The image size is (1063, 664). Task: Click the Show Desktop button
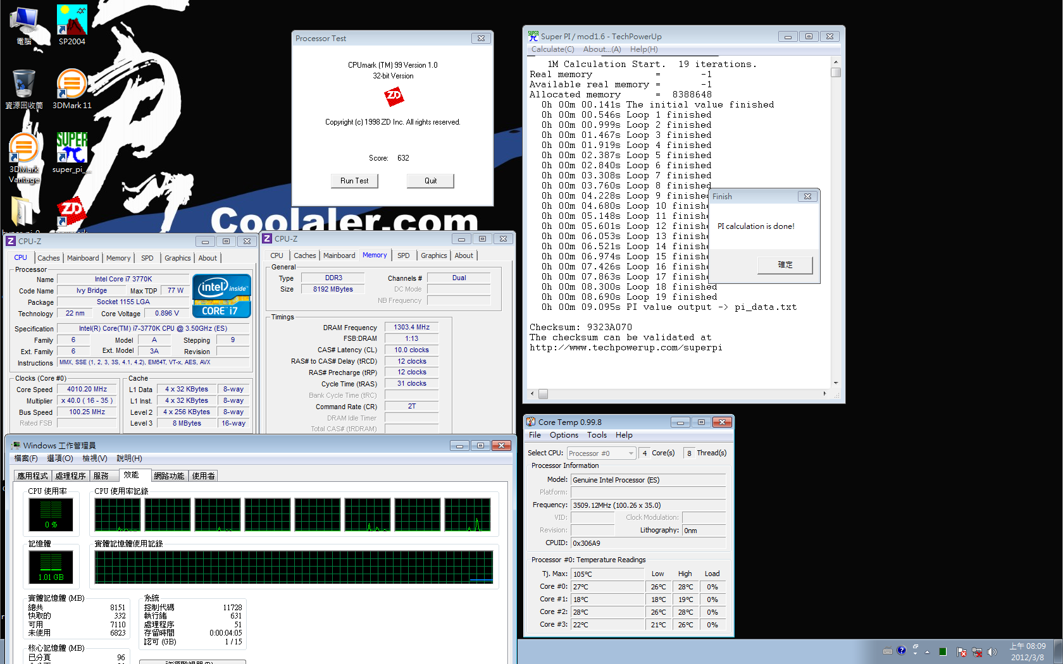pos(1058,651)
